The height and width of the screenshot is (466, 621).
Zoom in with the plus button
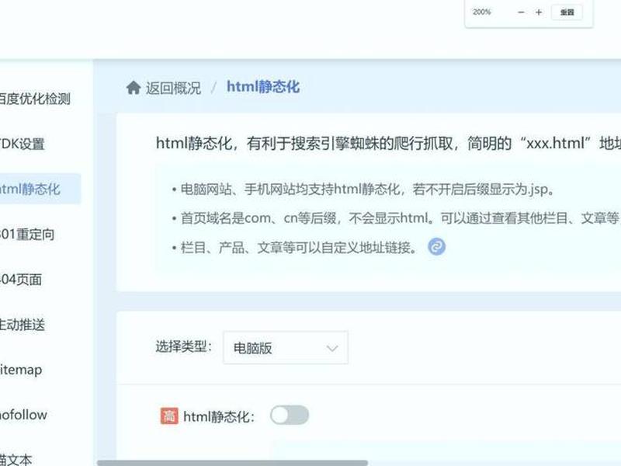539,12
